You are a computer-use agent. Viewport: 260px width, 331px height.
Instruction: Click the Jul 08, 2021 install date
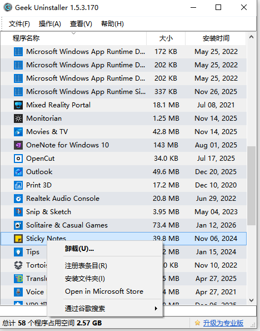coord(216,105)
